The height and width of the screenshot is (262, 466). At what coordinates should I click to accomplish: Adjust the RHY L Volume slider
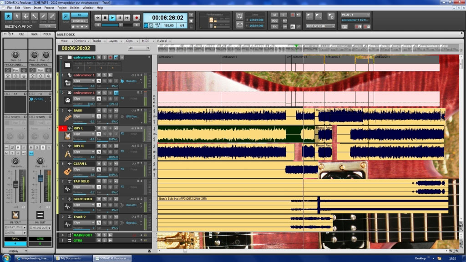85,140
